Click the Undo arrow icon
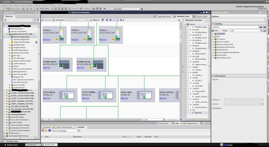 tap(42, 9)
